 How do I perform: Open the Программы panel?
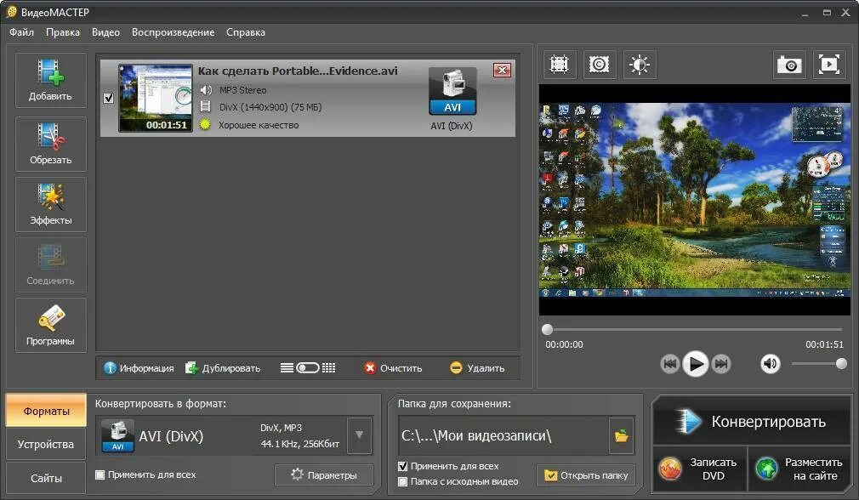(x=50, y=326)
